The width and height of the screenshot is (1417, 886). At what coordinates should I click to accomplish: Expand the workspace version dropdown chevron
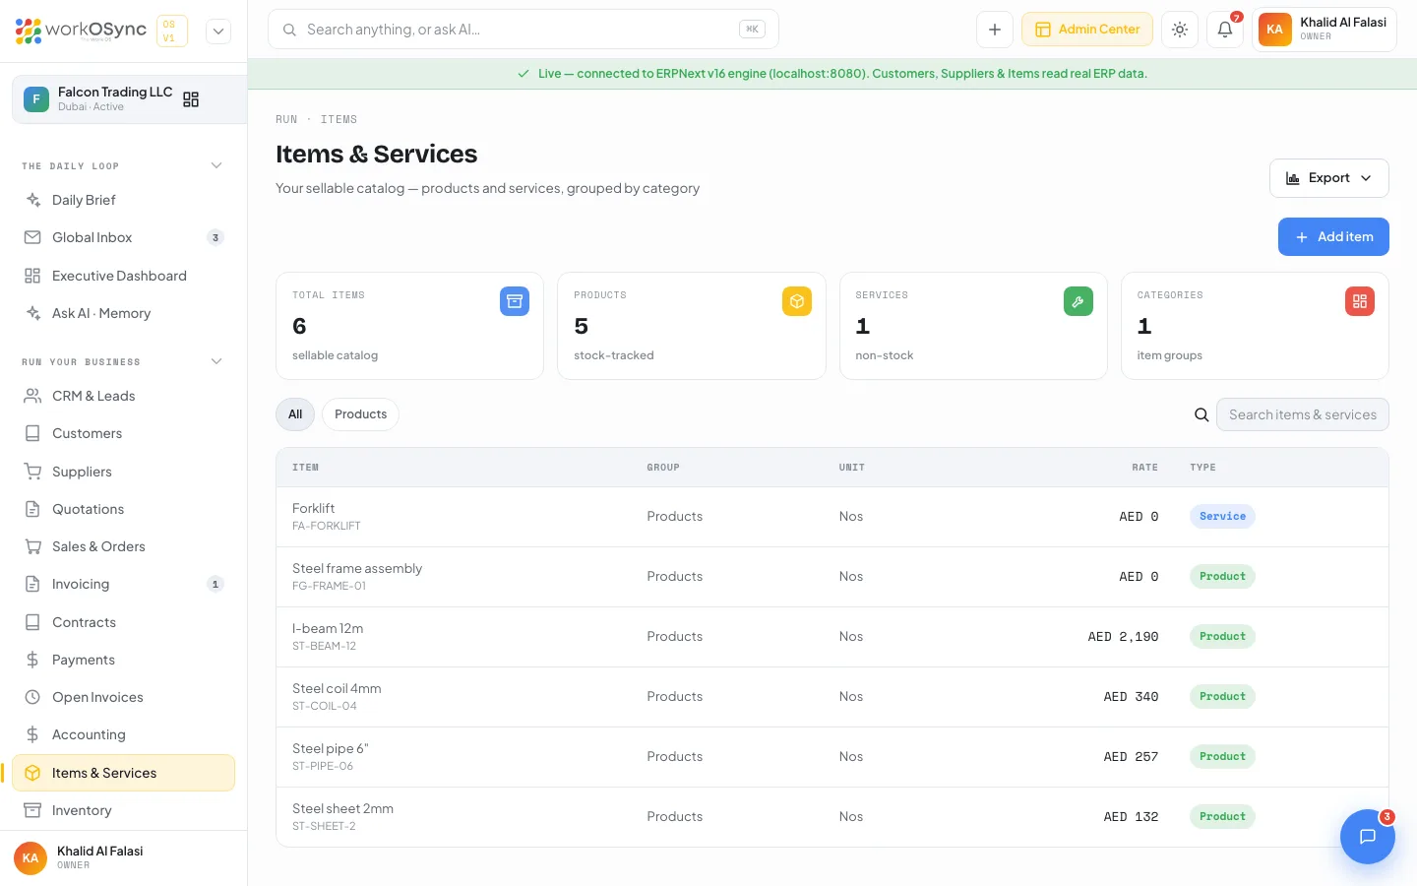(218, 32)
